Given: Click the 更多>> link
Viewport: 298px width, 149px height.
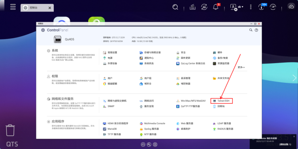Looking at the screenshot, I should click(241, 67).
